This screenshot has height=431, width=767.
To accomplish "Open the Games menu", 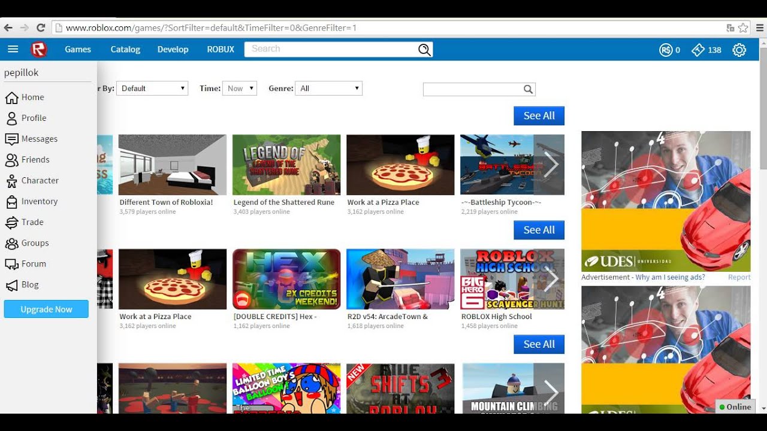I will point(78,50).
